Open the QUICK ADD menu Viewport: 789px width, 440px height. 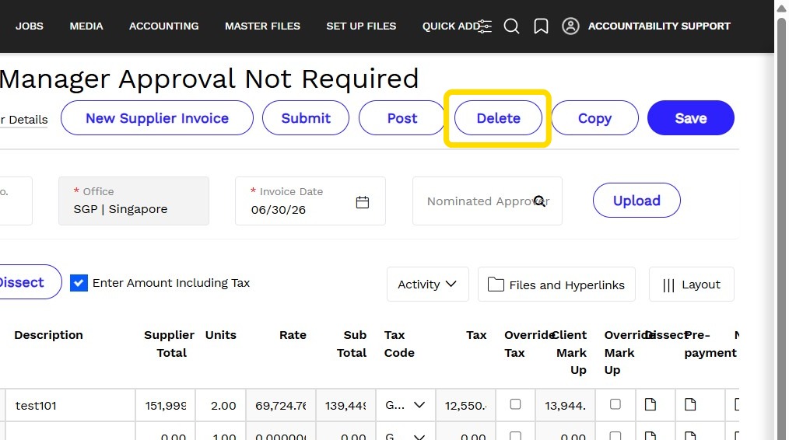tap(451, 26)
